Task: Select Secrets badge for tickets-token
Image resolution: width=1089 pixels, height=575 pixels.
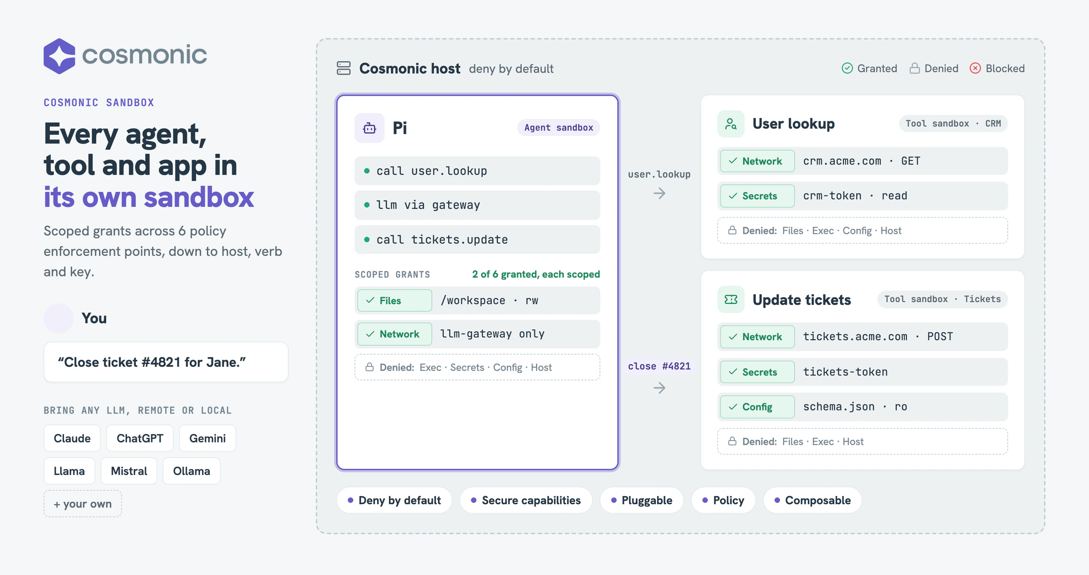Action: pos(757,372)
